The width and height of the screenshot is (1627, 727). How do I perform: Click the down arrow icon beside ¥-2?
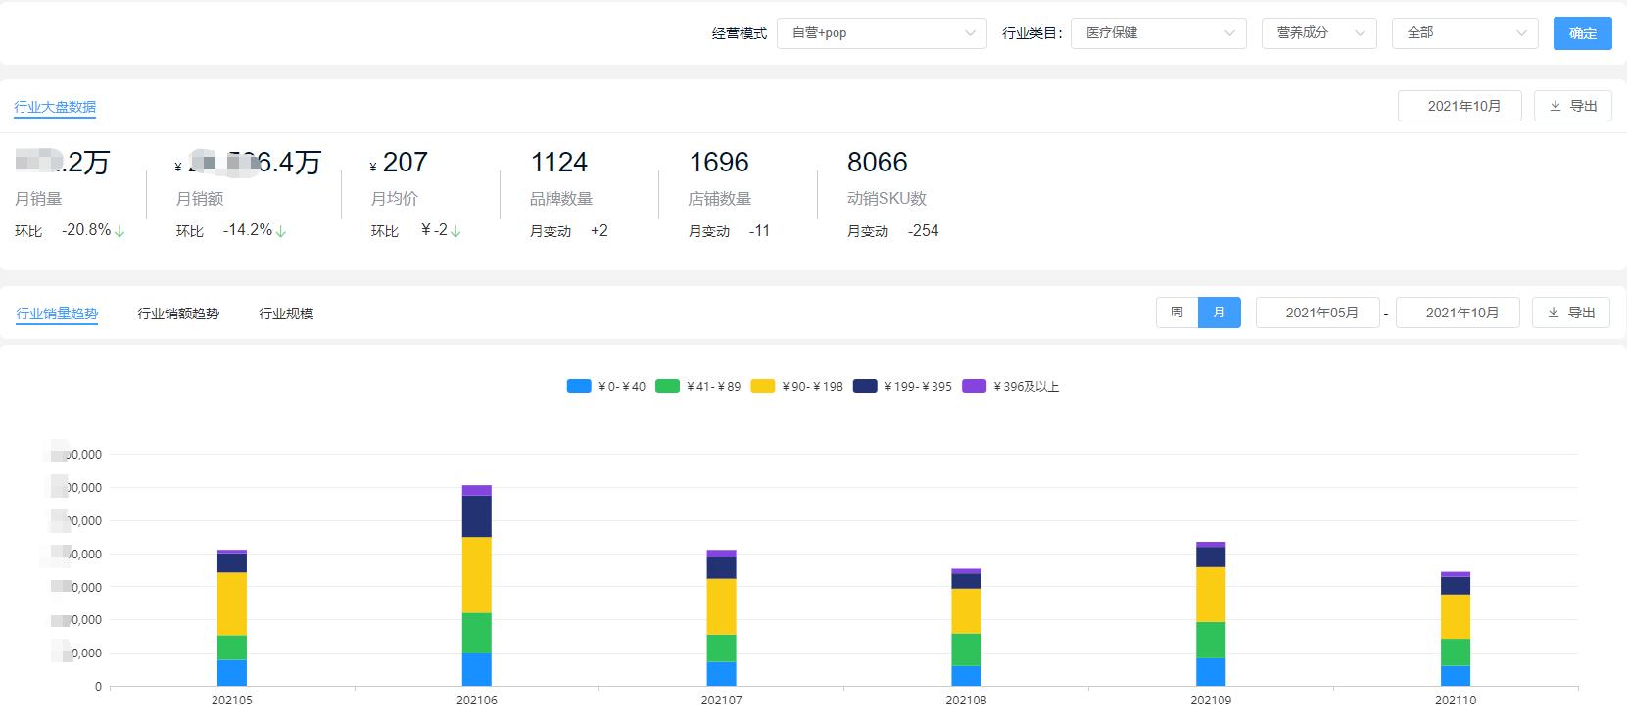[x=455, y=232]
